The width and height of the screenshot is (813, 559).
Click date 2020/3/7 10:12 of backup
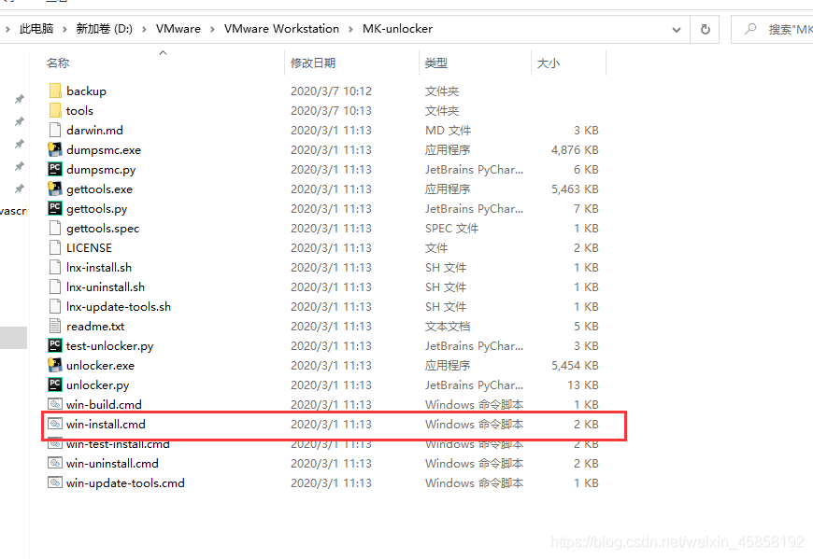(332, 91)
